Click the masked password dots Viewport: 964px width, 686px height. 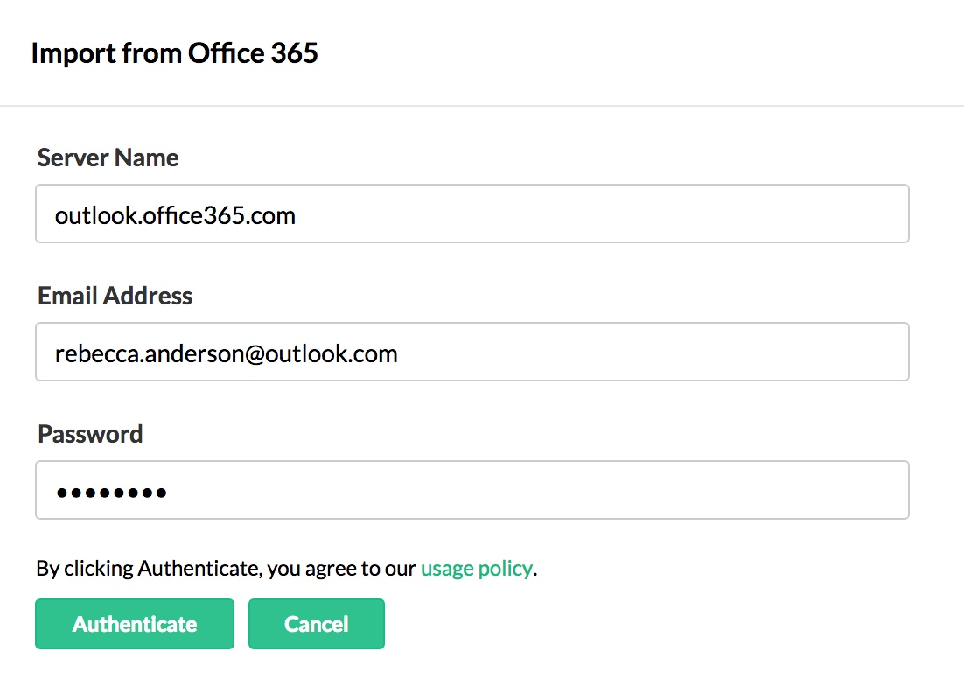point(111,493)
